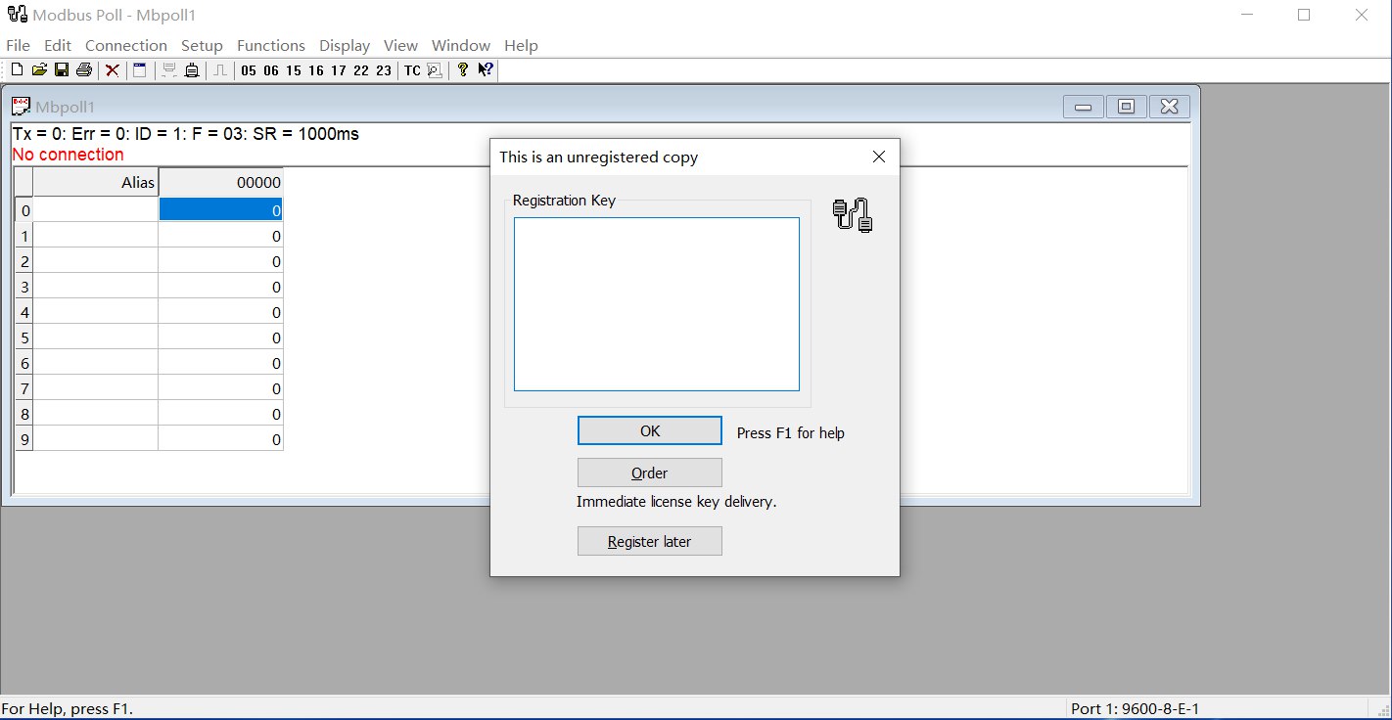1392x720 pixels.
Task: Select the highlighted value cell in row 0
Action: 221,209
